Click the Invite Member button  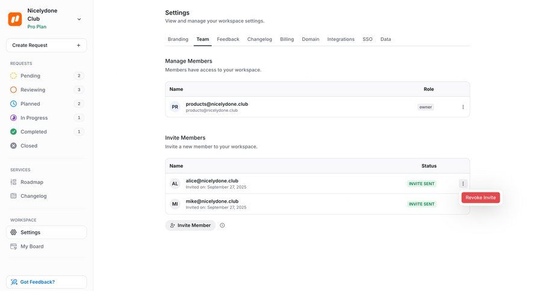pos(190,225)
